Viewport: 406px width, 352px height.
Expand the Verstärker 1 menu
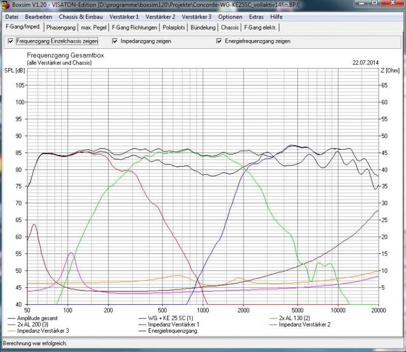(124, 17)
